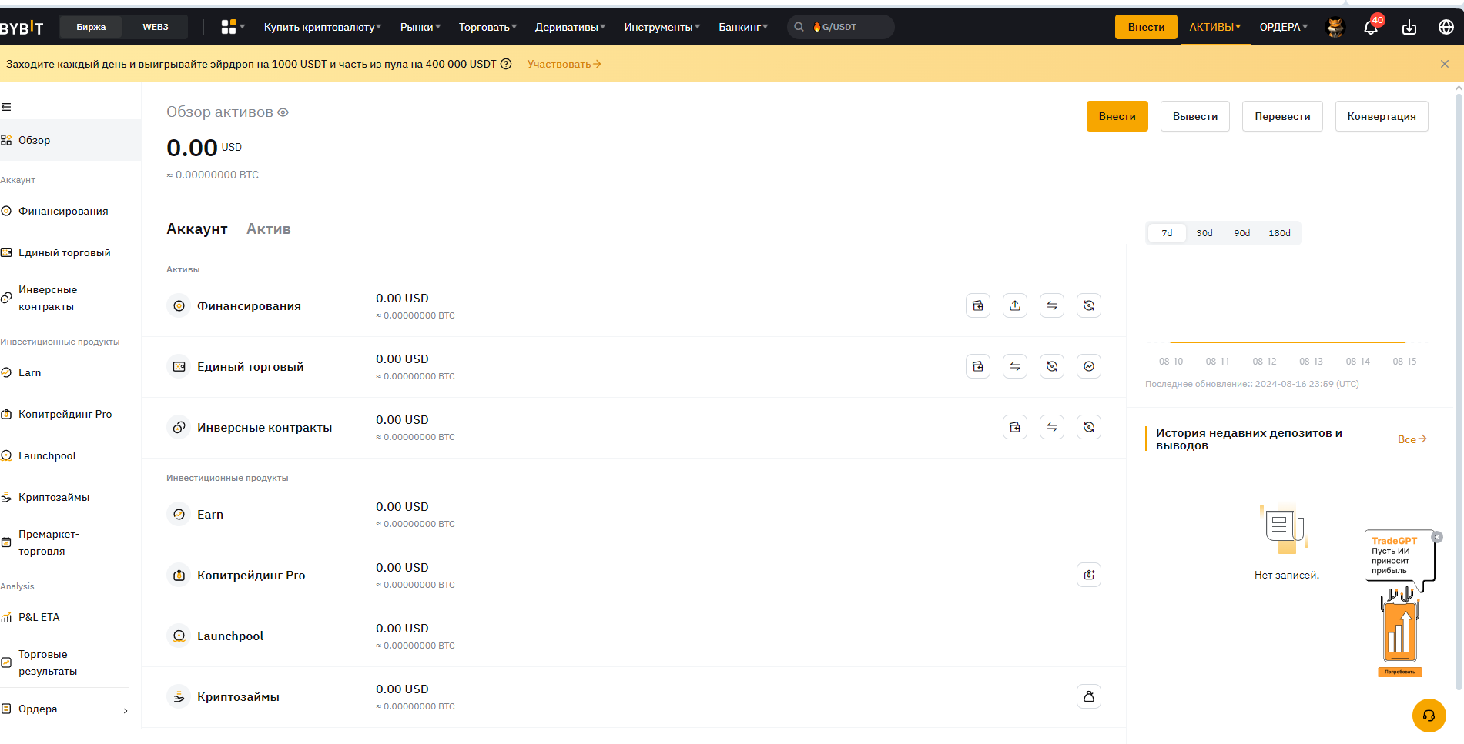The width and height of the screenshot is (1464, 744).
Task: Select the 30d chart range
Action: coord(1204,233)
